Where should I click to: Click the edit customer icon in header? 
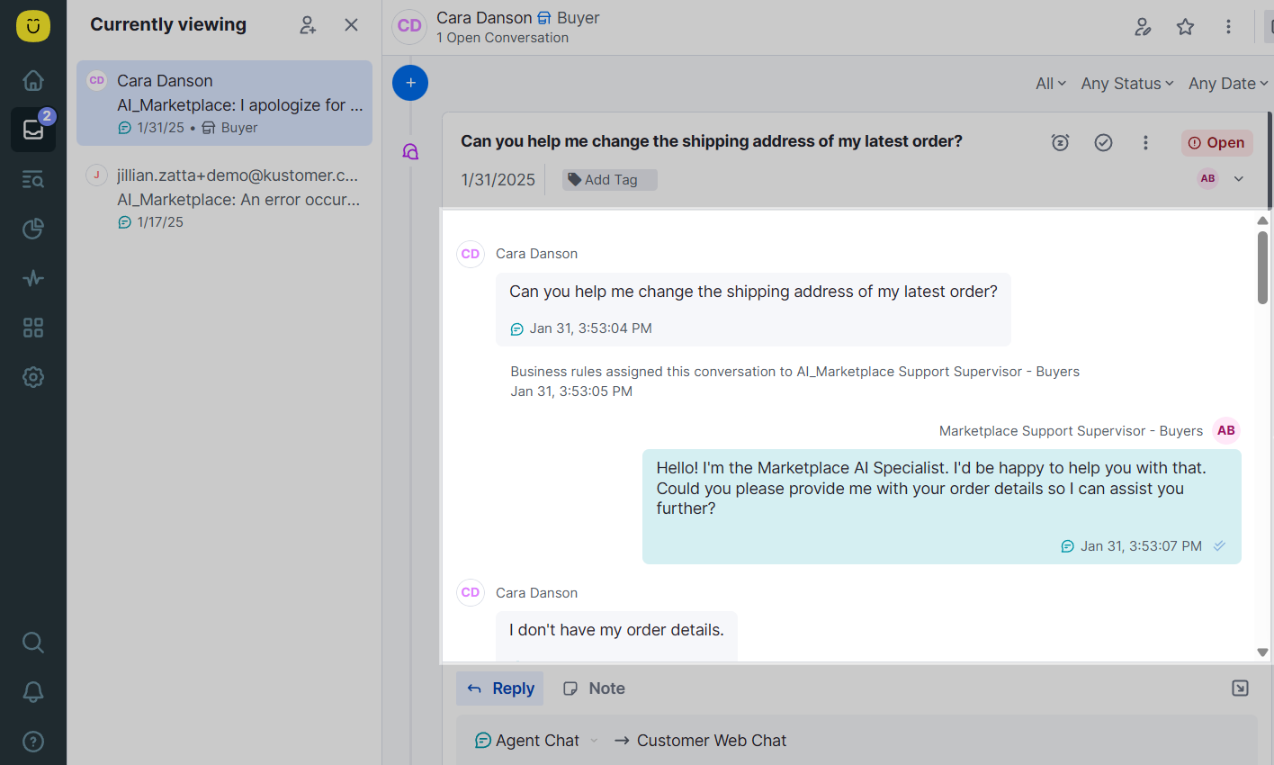click(1143, 27)
